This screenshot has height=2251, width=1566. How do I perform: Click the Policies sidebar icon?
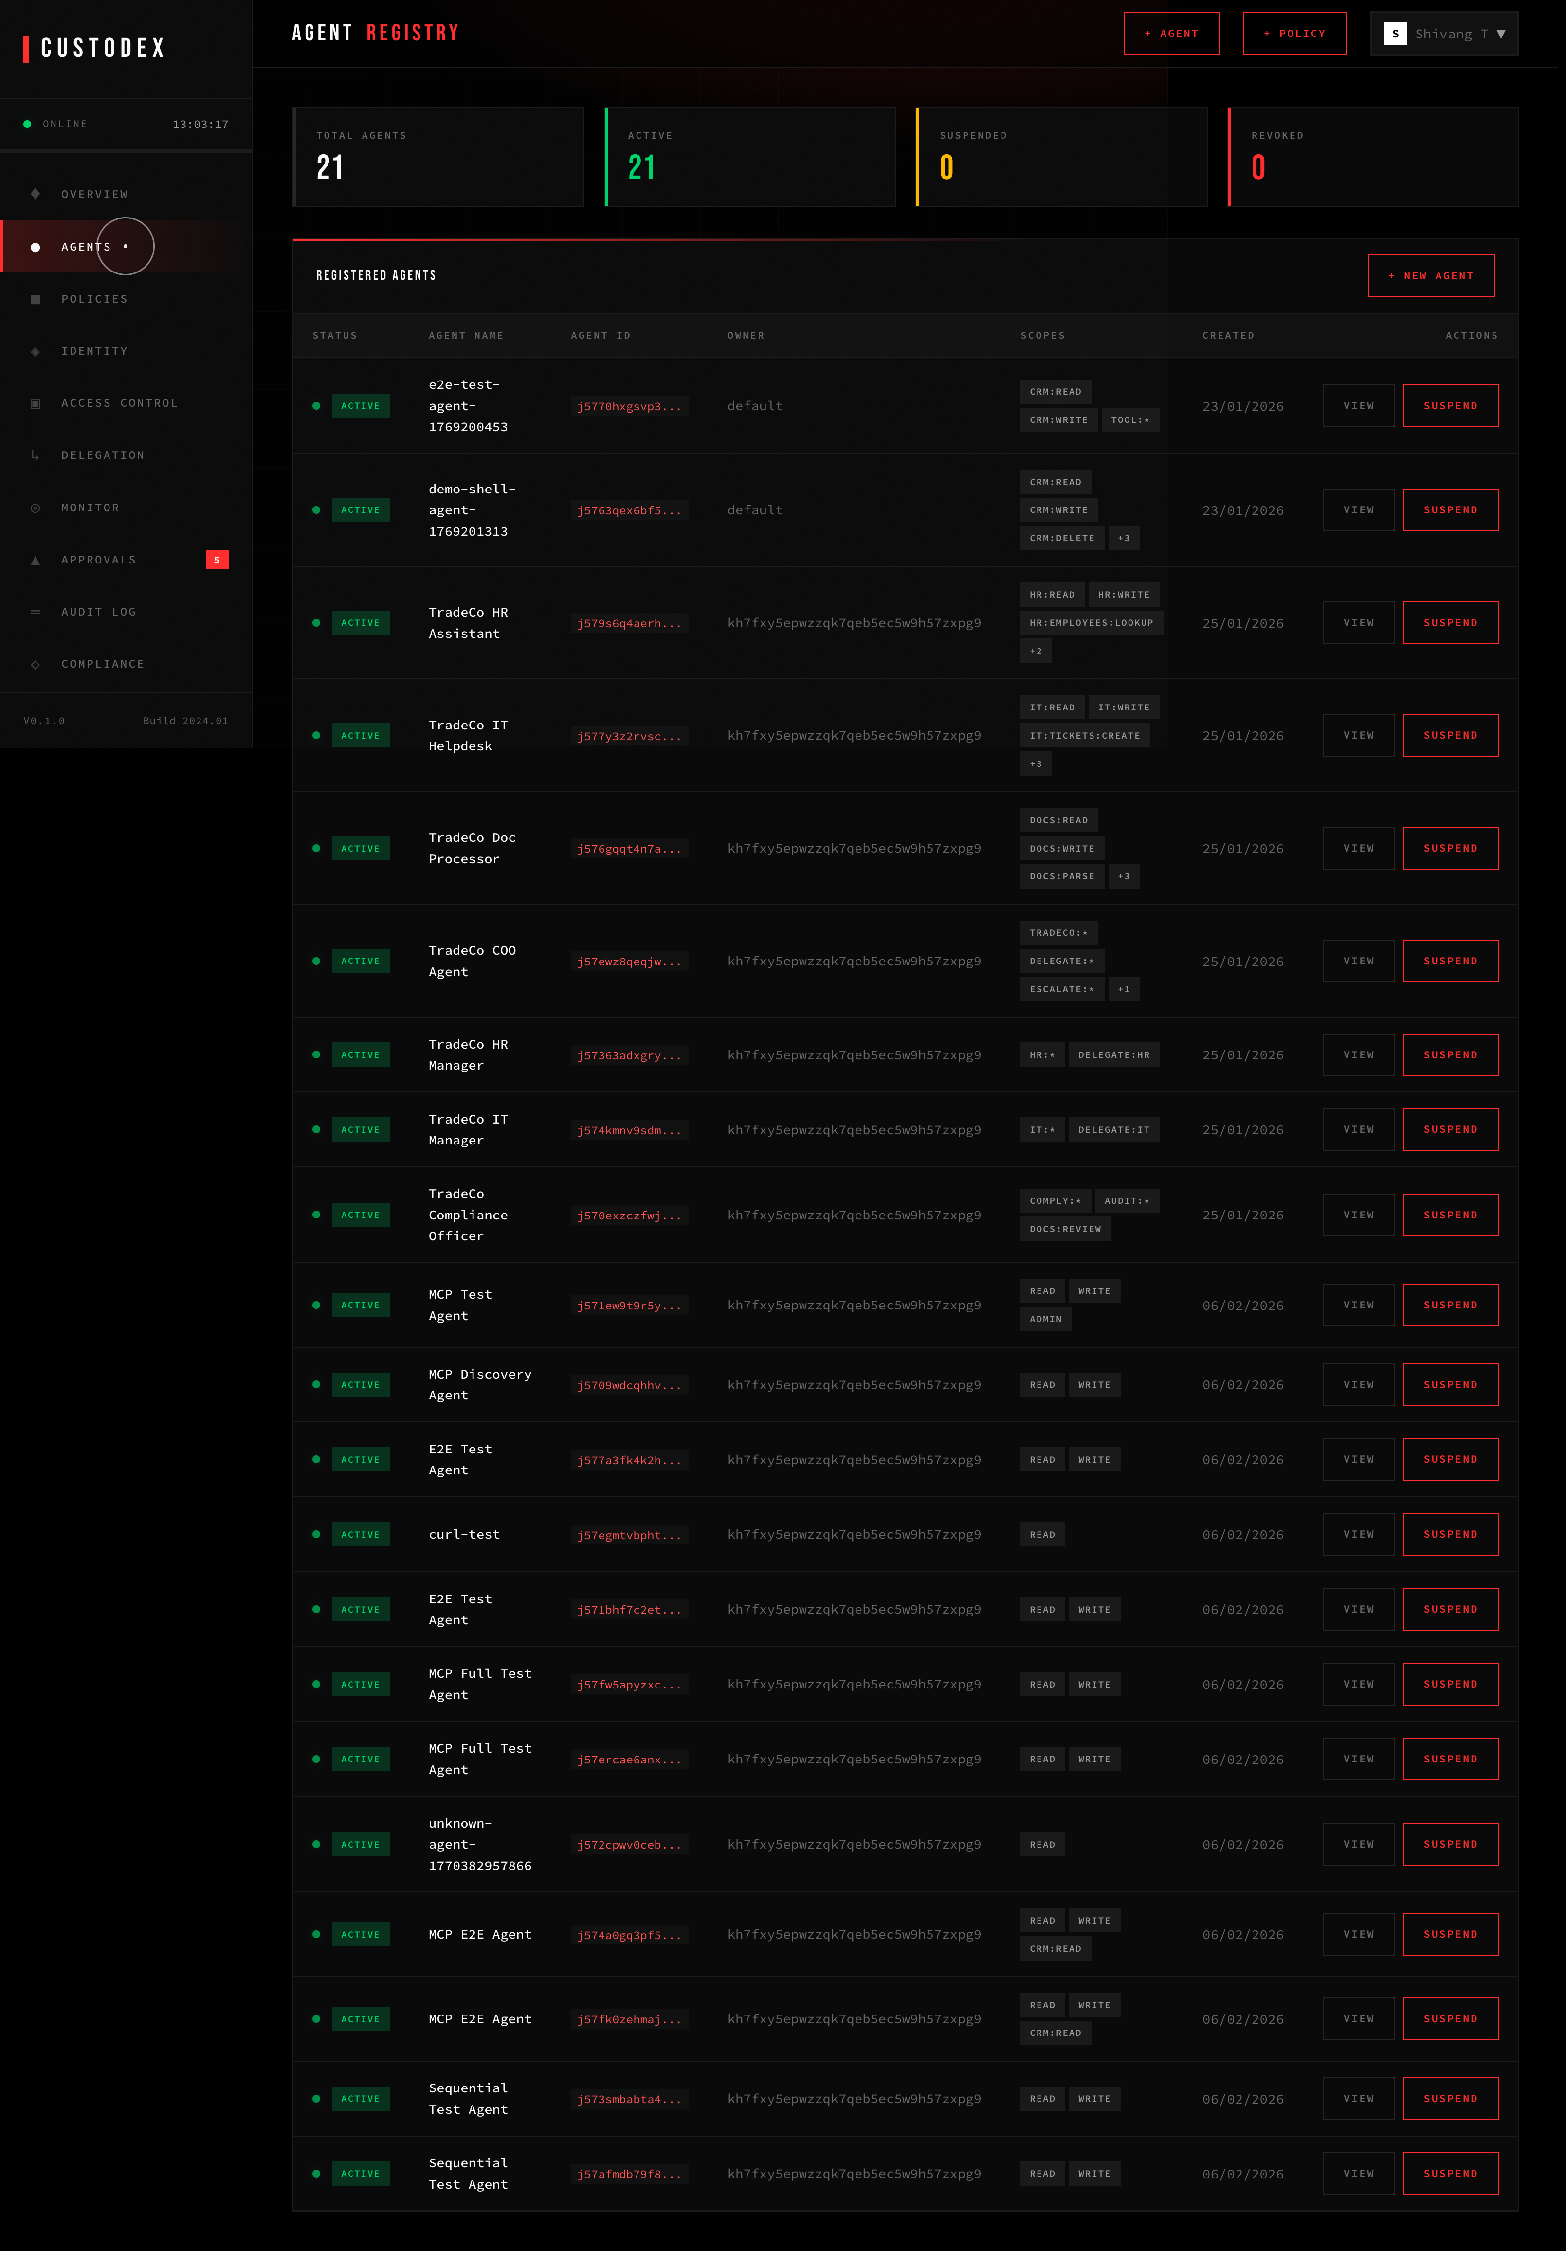tap(36, 299)
